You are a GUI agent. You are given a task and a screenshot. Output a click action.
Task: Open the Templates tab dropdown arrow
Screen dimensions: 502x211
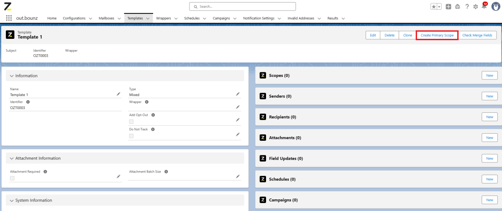click(x=148, y=18)
